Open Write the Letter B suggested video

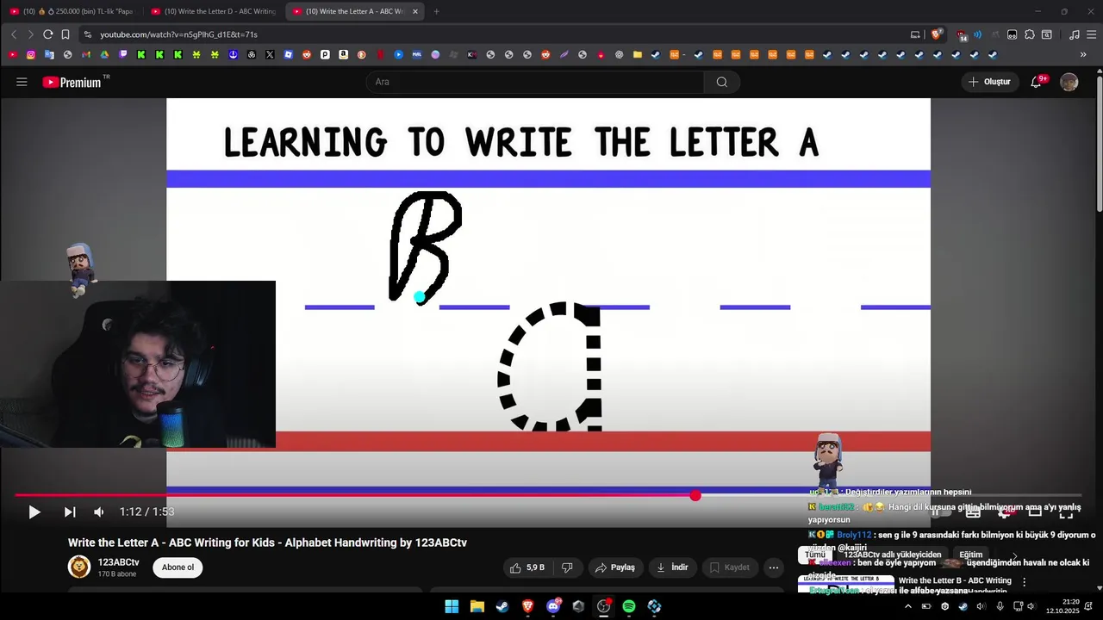coord(955,581)
